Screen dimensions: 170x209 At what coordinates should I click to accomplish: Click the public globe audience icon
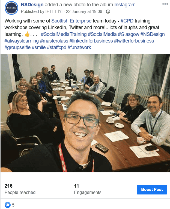108,12
